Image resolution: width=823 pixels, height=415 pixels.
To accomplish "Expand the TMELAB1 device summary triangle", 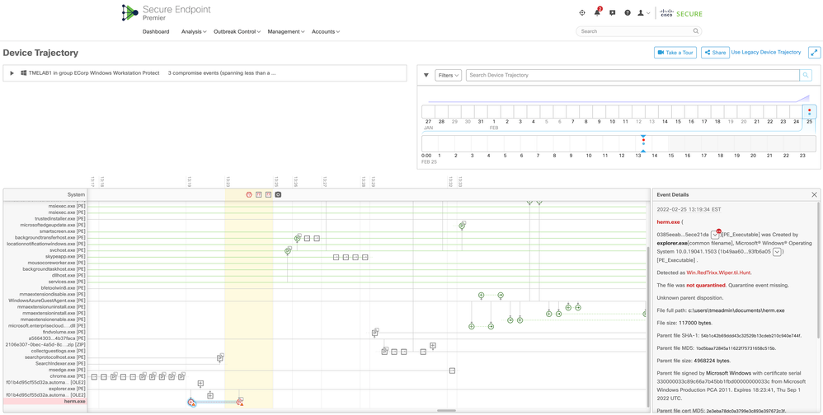I will click(x=12, y=73).
